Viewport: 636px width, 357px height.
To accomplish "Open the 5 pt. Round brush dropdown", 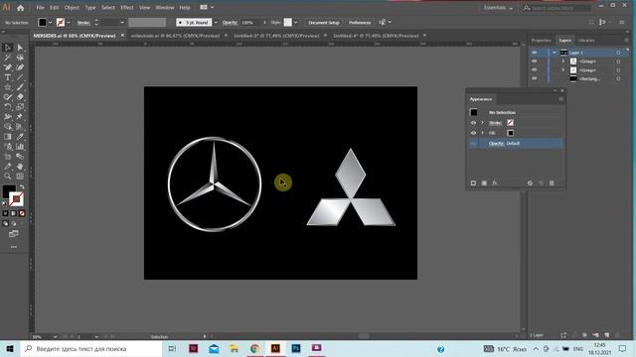I will tap(216, 23).
